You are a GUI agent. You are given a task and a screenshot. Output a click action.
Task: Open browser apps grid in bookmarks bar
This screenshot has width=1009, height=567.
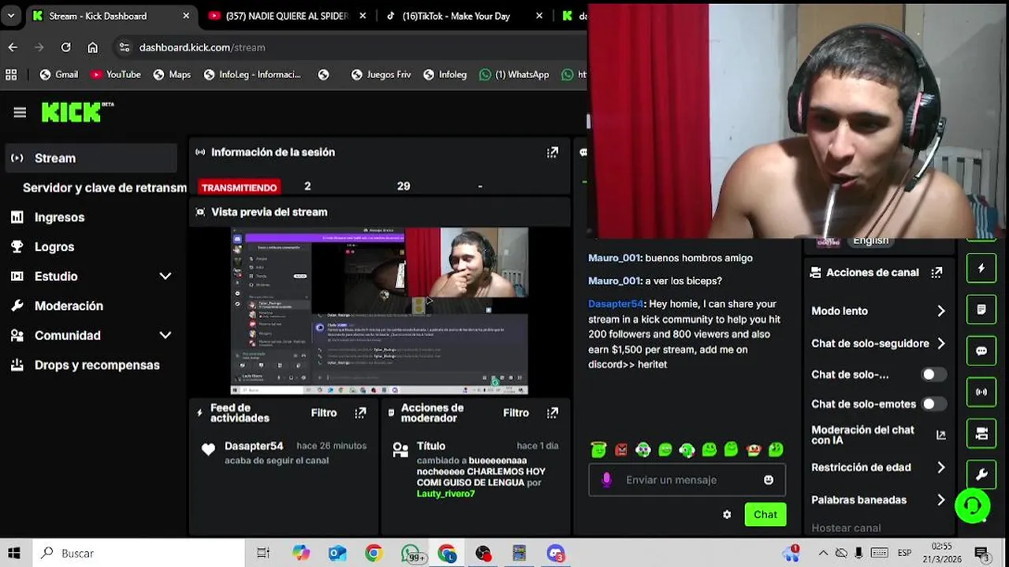(x=11, y=75)
